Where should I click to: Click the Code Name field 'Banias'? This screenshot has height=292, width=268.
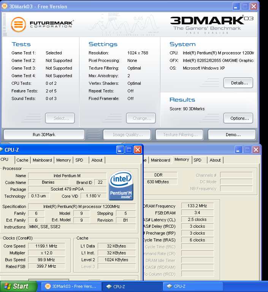[48, 182]
